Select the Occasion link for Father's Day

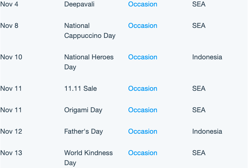(143, 131)
